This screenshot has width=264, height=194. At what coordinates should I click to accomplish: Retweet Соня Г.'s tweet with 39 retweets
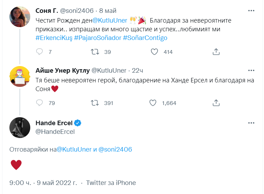click(x=95, y=52)
